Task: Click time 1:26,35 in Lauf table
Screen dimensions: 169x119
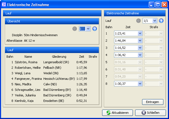Action: coord(82,84)
